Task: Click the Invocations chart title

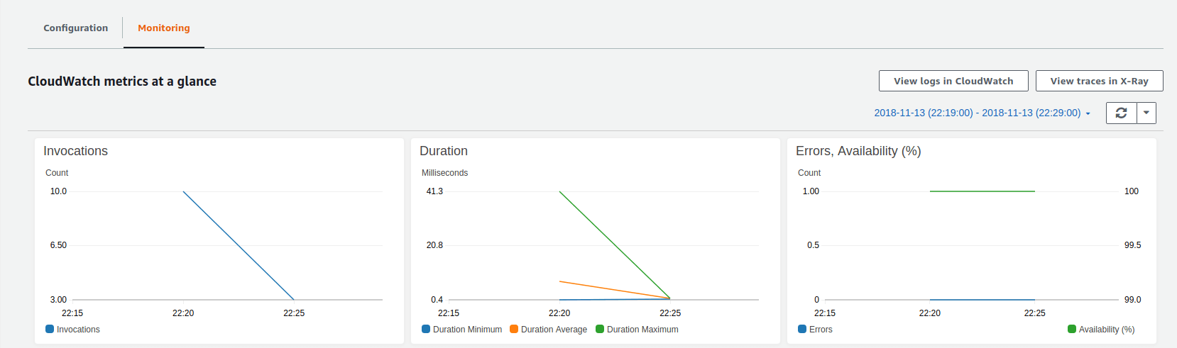Action: [75, 151]
